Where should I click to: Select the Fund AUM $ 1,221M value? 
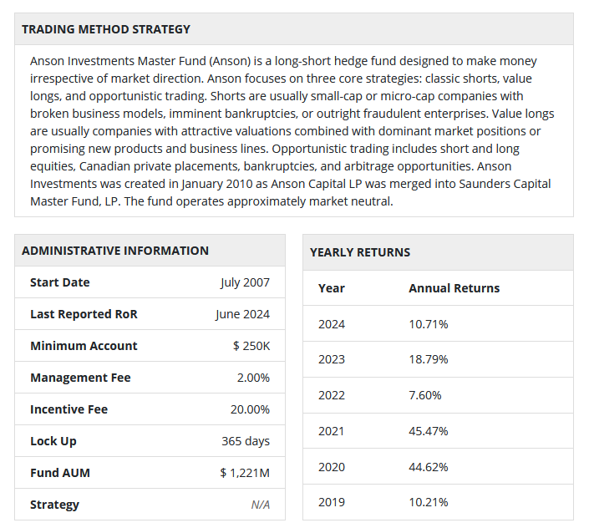pos(245,473)
